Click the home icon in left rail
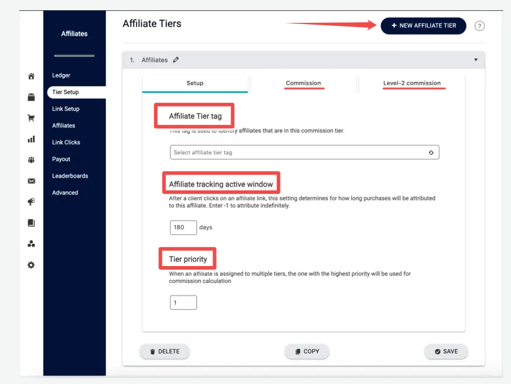Screen dimensions: 511x384 [31, 76]
